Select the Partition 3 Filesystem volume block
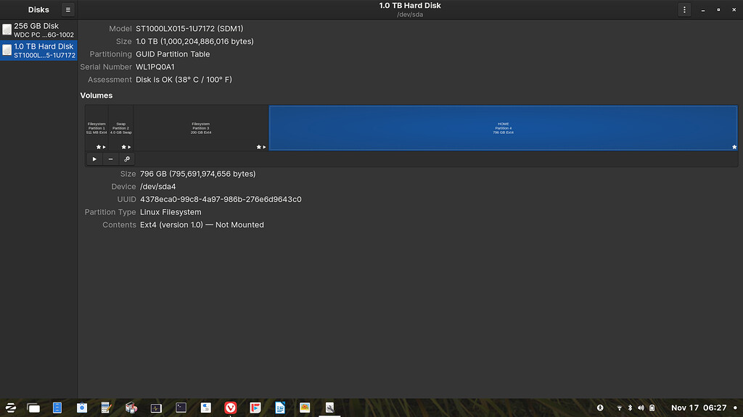743x417 pixels. tap(200, 127)
